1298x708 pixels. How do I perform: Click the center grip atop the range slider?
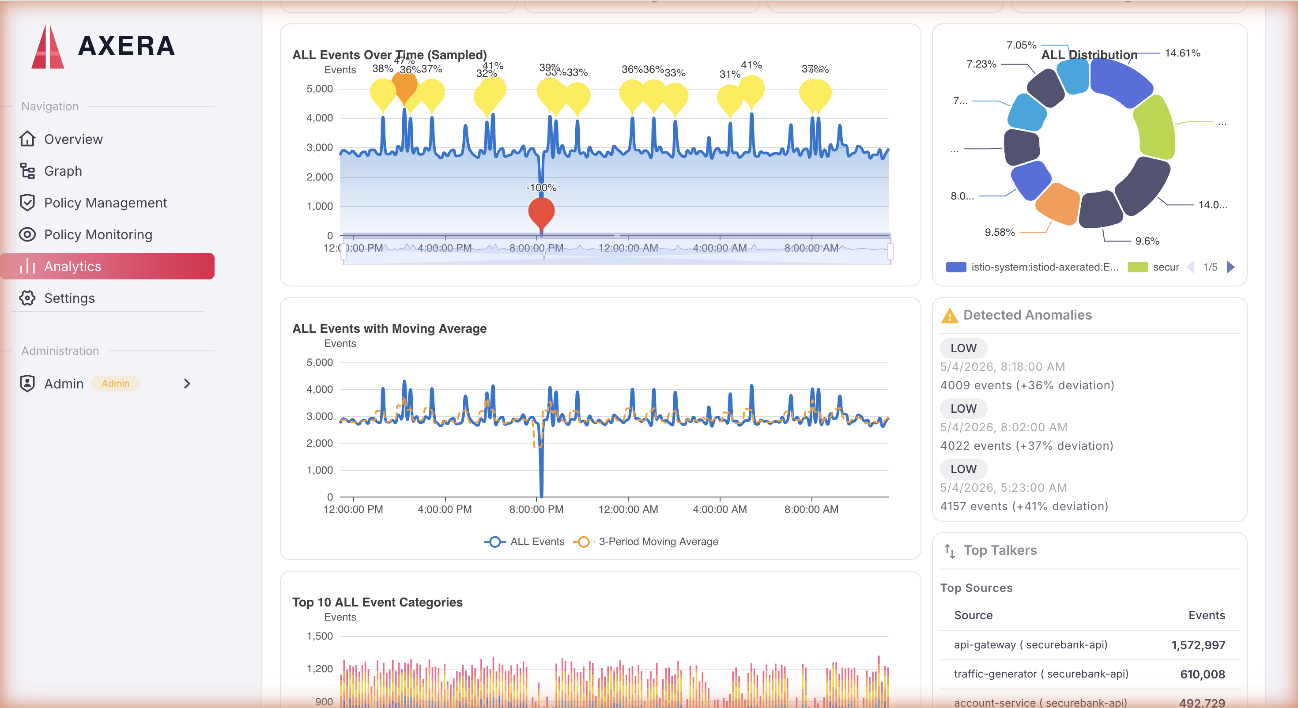(x=617, y=235)
